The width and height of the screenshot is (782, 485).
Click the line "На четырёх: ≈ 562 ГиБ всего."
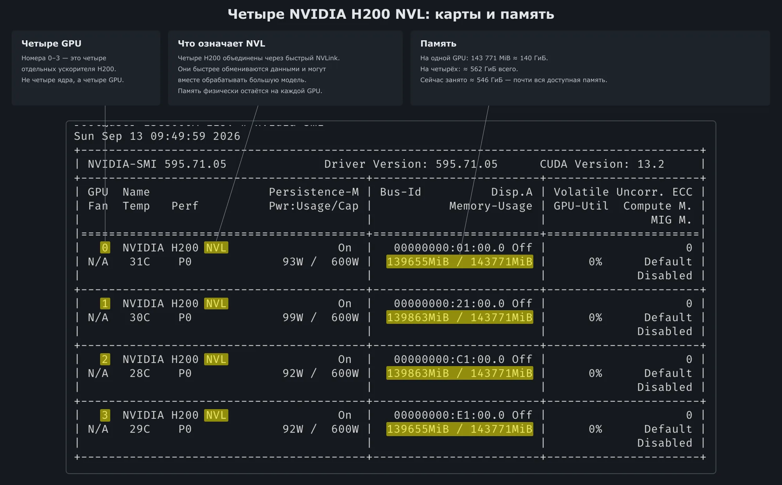(x=469, y=69)
